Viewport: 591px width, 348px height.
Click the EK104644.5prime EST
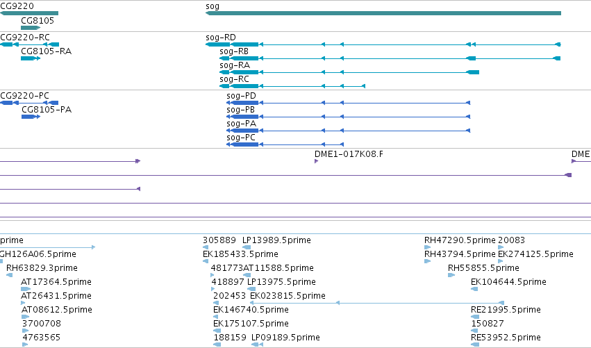coord(508,282)
